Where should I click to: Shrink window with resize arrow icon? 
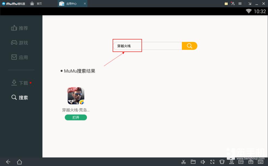point(250,4)
